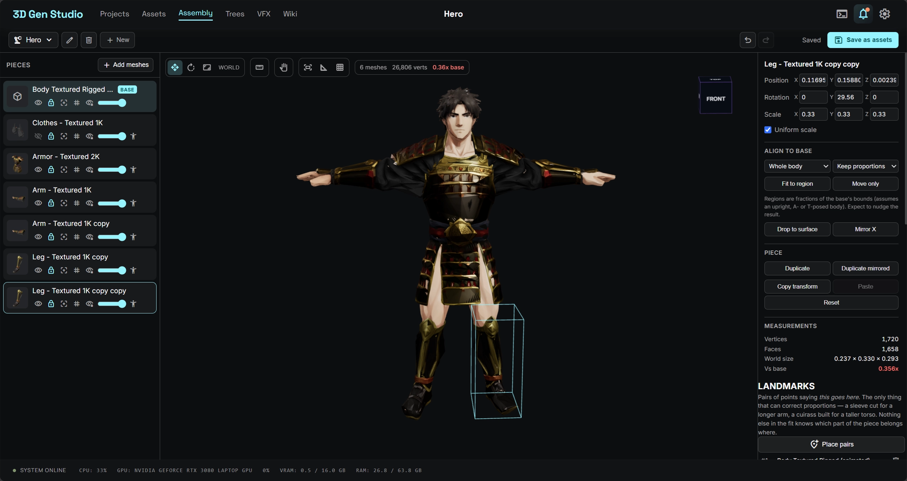Activate the hand grab tool

point(284,67)
